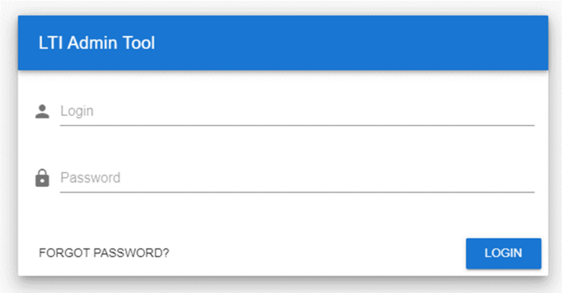The image size is (562, 293).
Task: Click empty space right of header title
Action: [x=351, y=43]
